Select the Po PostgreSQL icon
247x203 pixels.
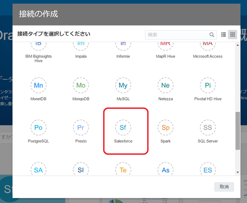39,128
